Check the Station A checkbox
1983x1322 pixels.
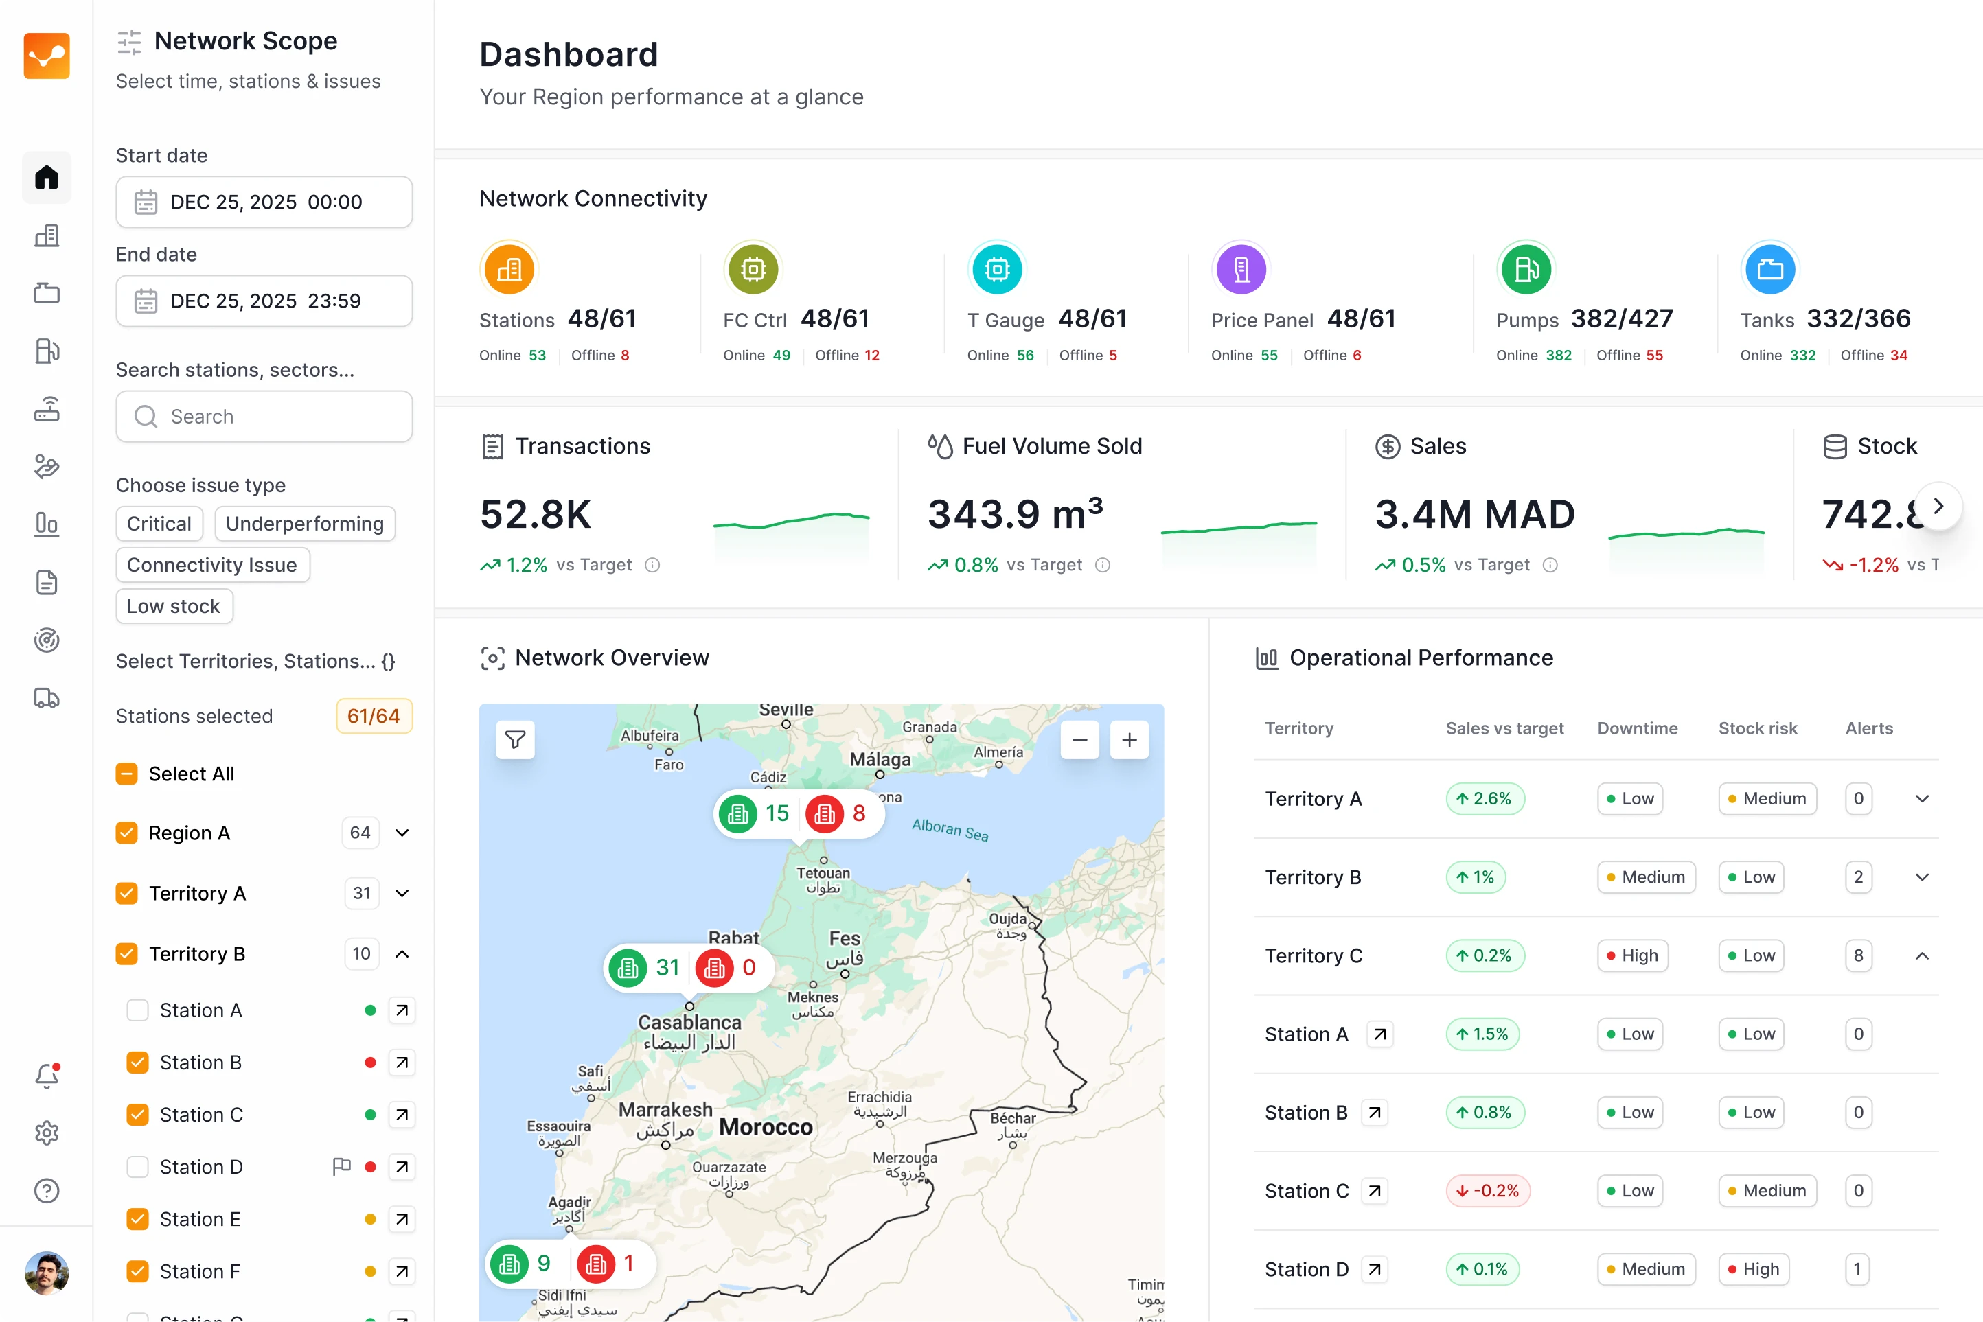pos(137,1010)
